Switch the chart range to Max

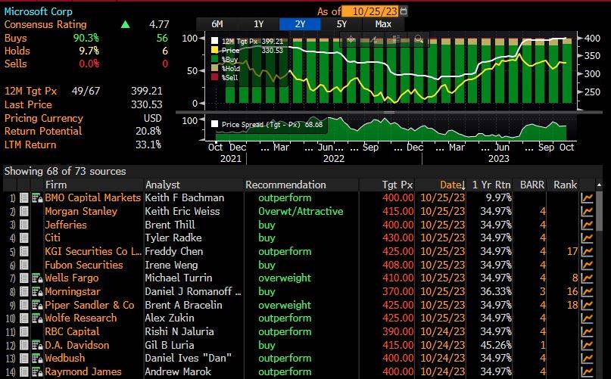pos(383,24)
